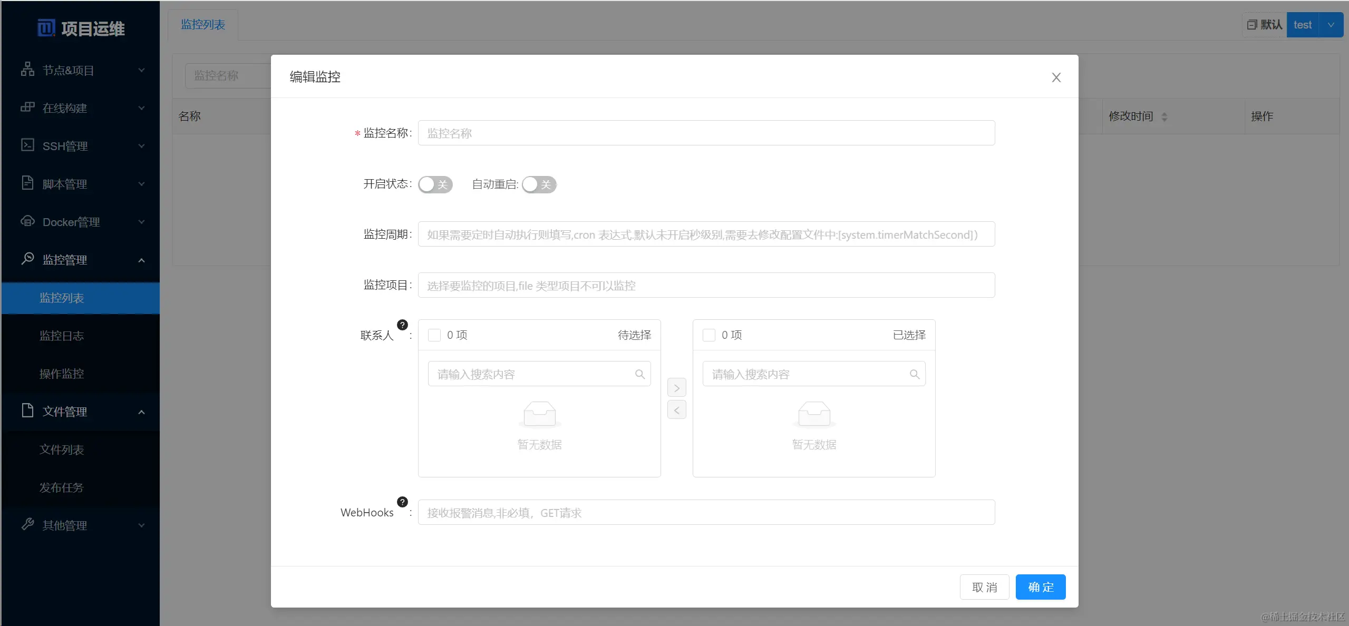Toggle the 开启状态 switch
This screenshot has height=626, width=1349.
click(435, 184)
